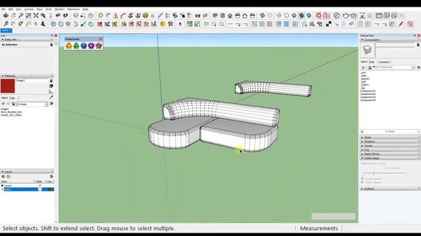The width and height of the screenshot is (421, 236).
Task: Click the green FredoCorner tool icon
Action: (x=76, y=46)
